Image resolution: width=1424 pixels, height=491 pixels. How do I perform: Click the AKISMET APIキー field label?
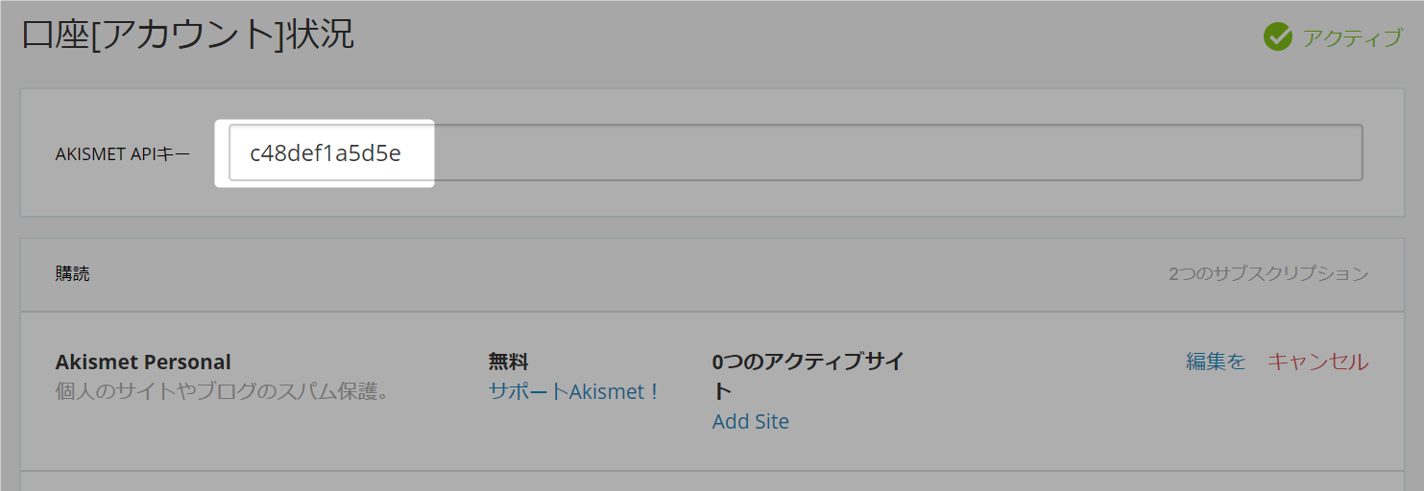point(123,153)
